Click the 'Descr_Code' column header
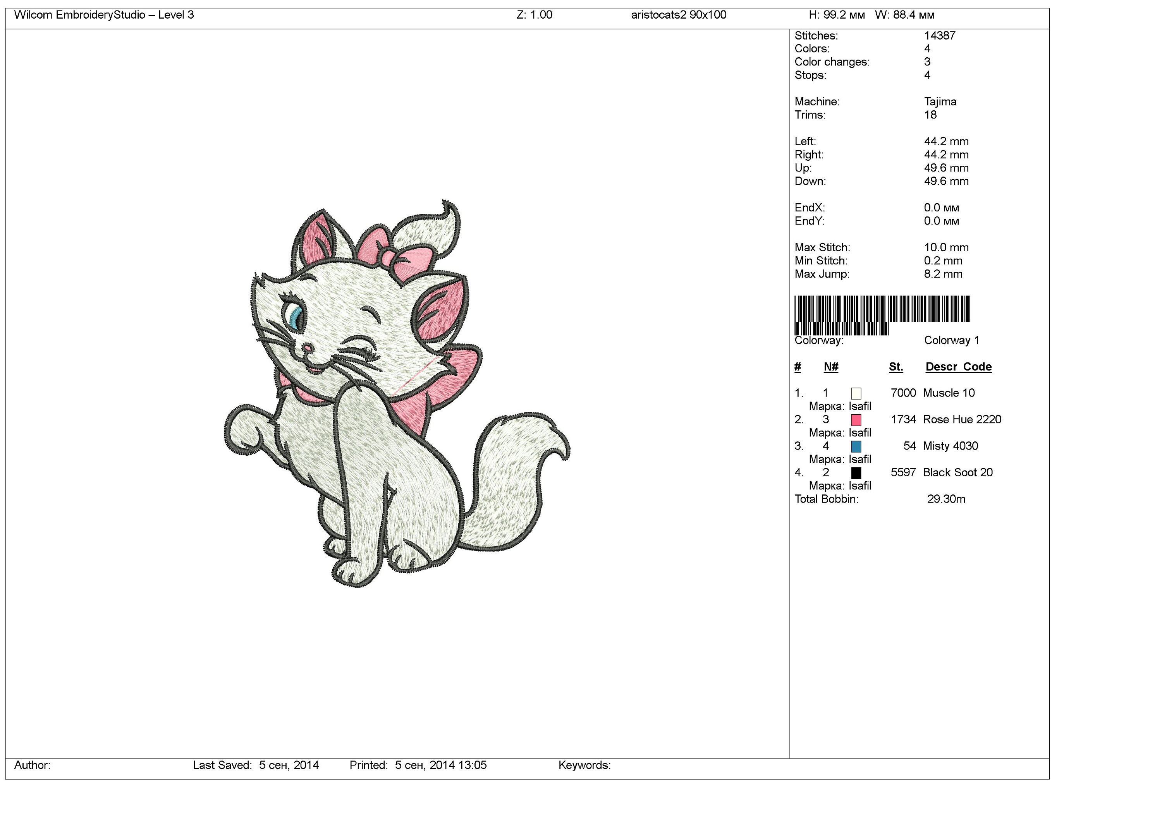The image size is (1162, 822). pyautogui.click(x=959, y=367)
